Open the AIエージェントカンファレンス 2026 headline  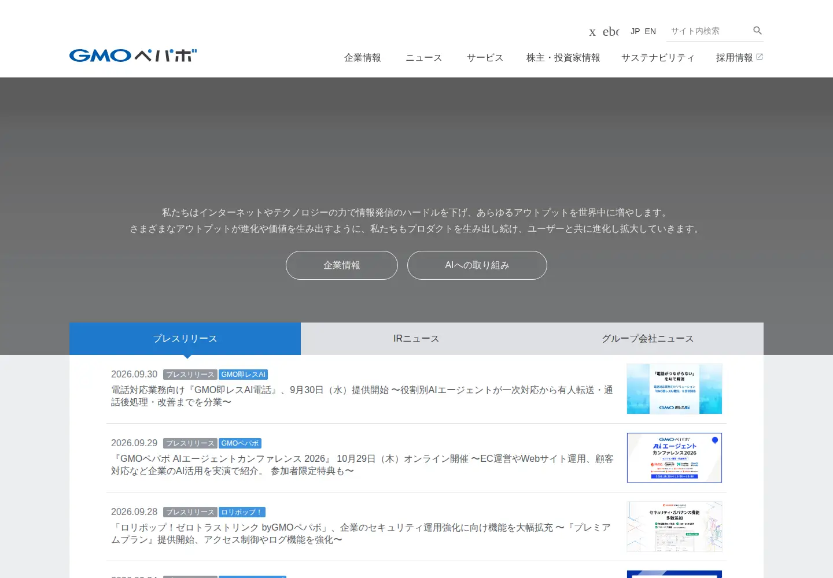pyautogui.click(x=362, y=465)
